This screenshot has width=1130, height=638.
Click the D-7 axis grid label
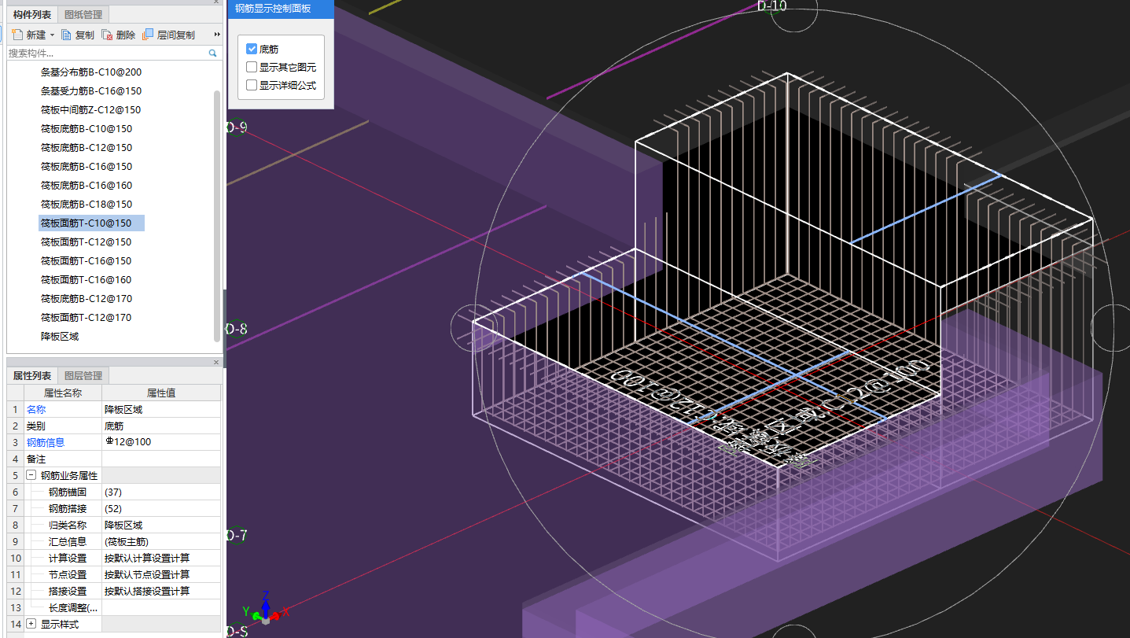pos(237,536)
